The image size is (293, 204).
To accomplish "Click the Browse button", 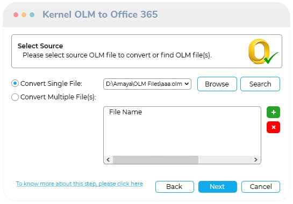I will coord(217,84).
